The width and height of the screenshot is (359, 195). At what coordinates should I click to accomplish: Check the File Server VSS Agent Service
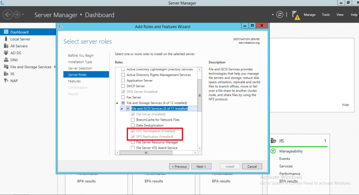pyautogui.click(x=133, y=148)
